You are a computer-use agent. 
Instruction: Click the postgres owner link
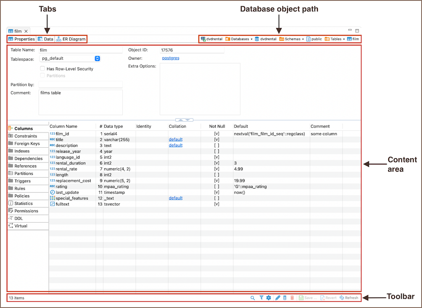pos(170,58)
